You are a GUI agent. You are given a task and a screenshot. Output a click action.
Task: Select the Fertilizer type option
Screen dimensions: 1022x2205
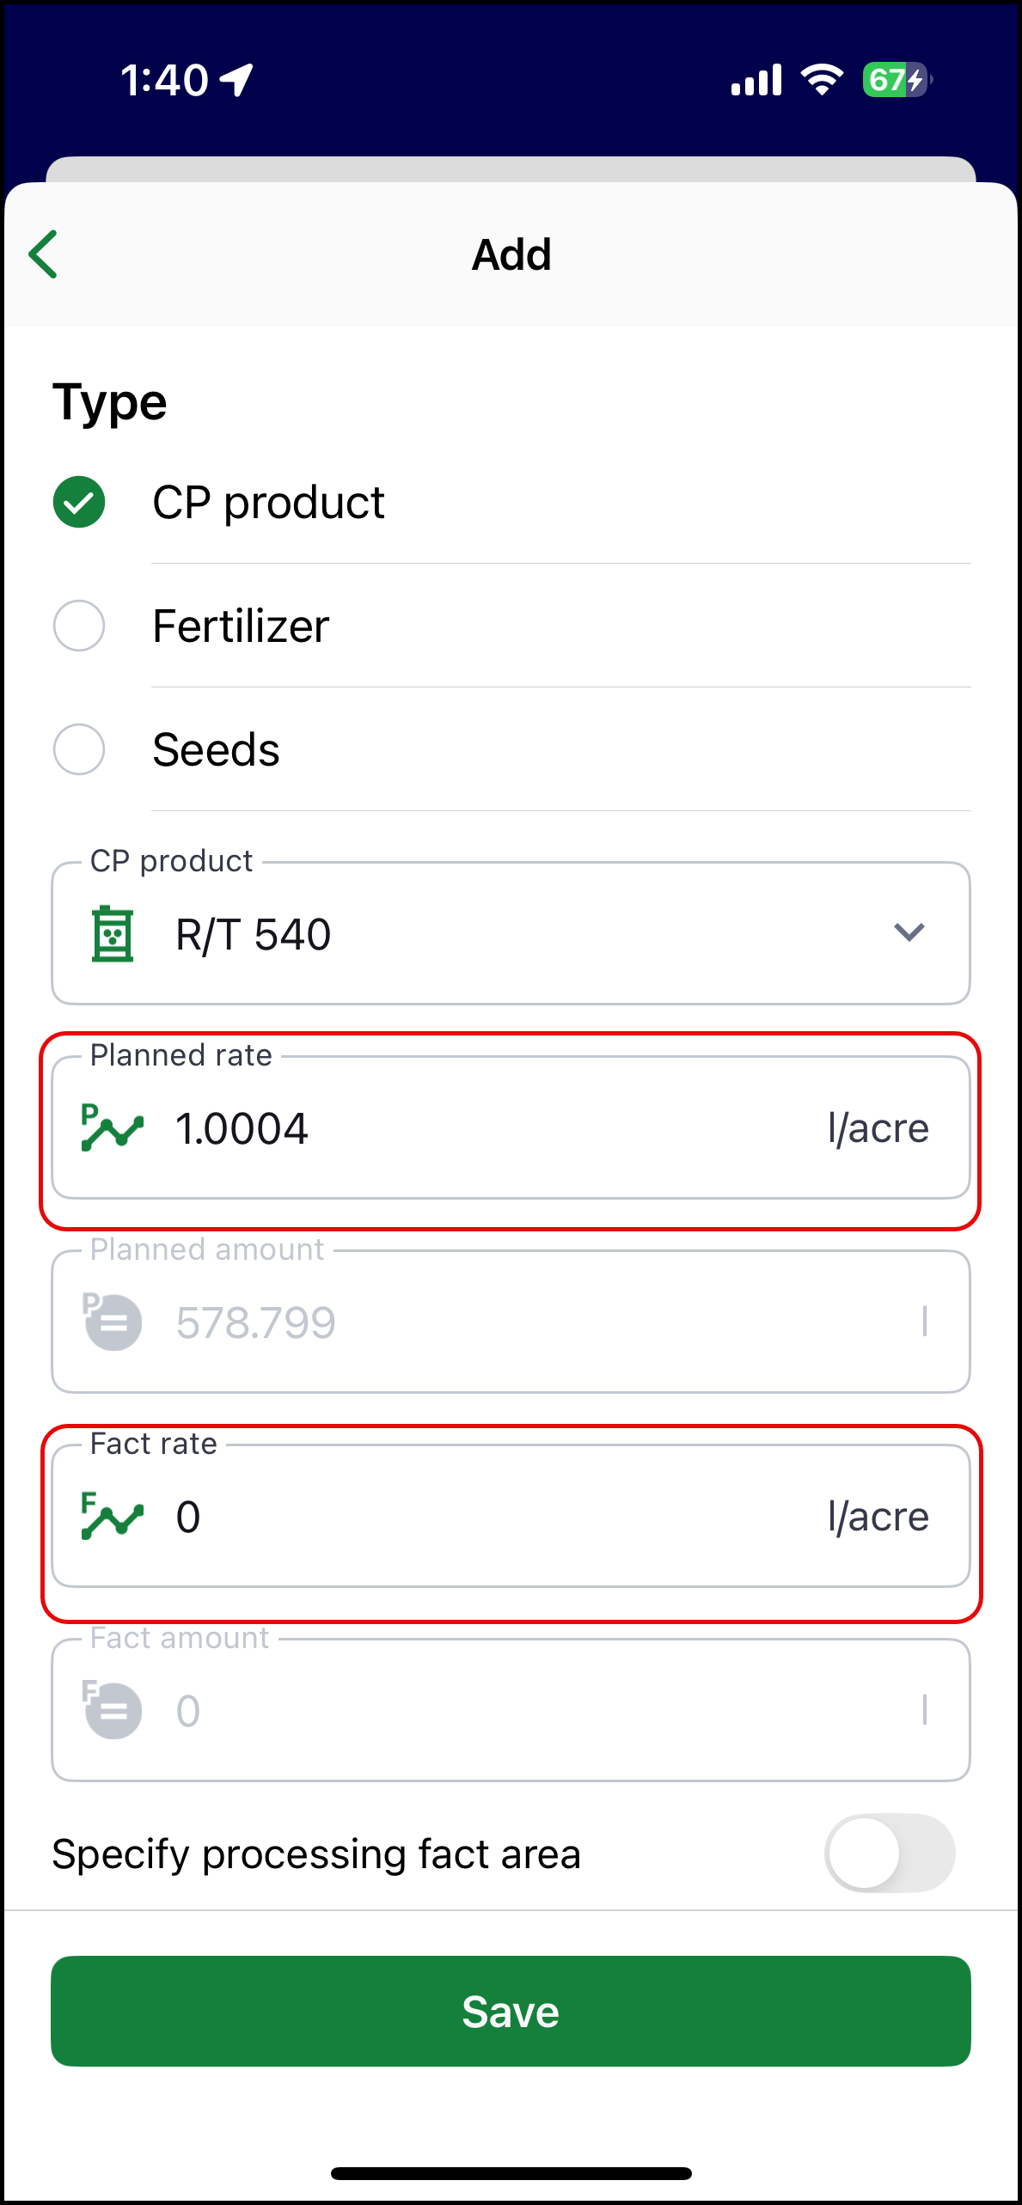pyautogui.click(x=79, y=626)
